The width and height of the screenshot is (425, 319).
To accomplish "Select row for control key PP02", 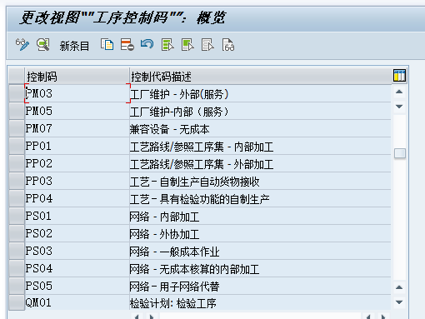I will (x=17, y=163).
